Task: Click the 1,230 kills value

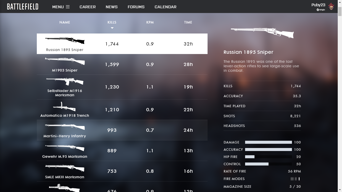Action: (x=112, y=87)
